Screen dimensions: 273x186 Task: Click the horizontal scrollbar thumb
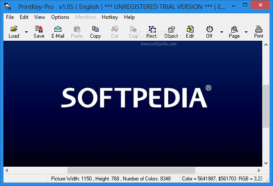131,170
